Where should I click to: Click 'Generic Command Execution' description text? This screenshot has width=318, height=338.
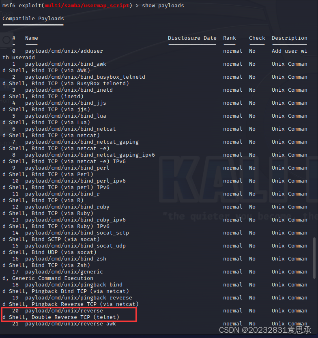point(53,278)
